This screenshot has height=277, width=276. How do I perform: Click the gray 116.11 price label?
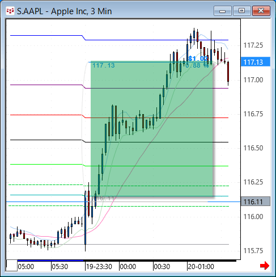coord(256,202)
